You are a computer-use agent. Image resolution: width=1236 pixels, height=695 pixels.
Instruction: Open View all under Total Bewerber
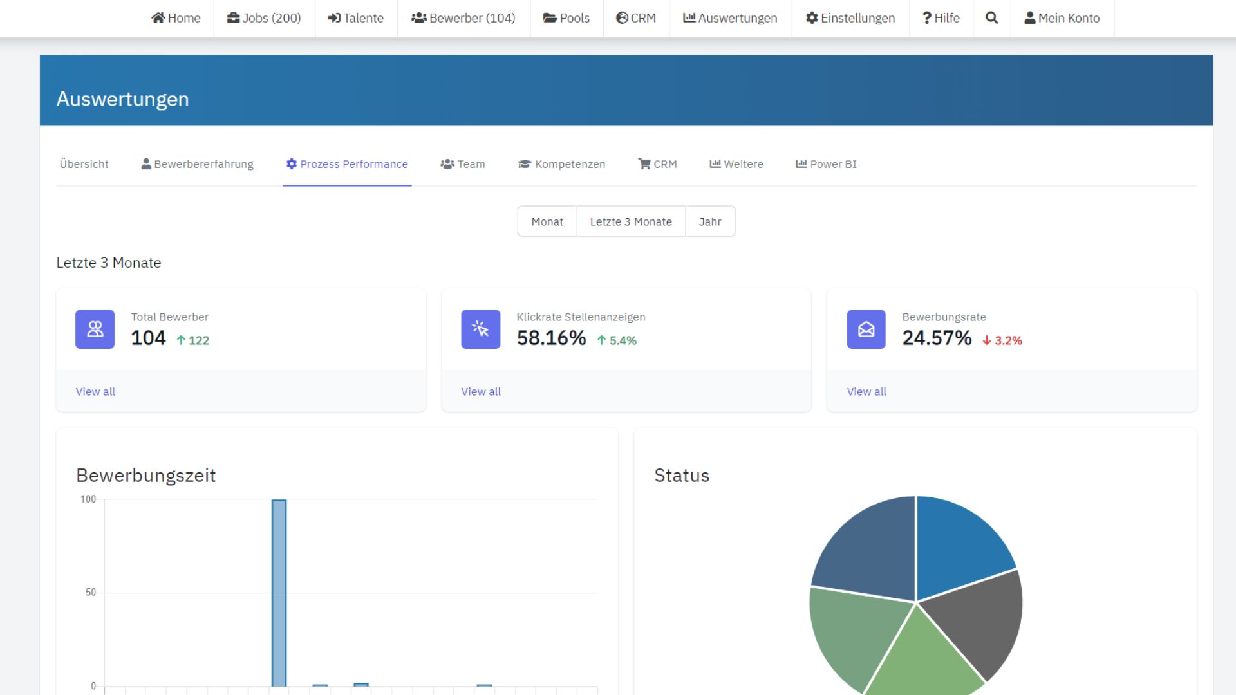click(95, 392)
